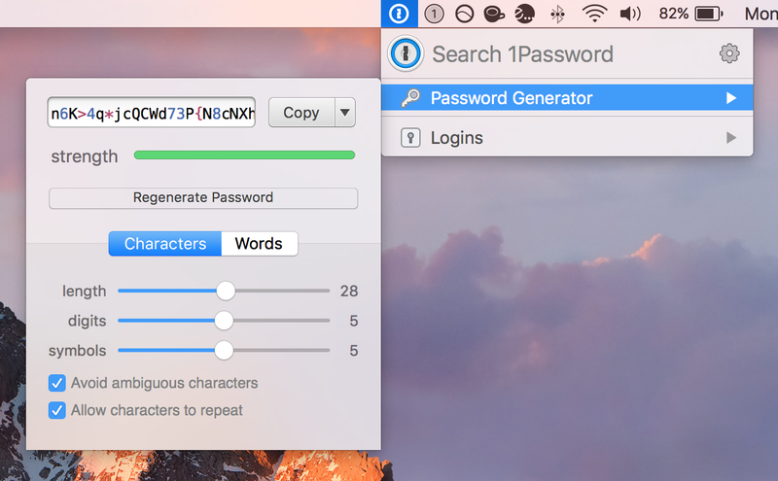778x481 pixels.
Task: Open the Bluetooth status menu
Action: point(557,14)
